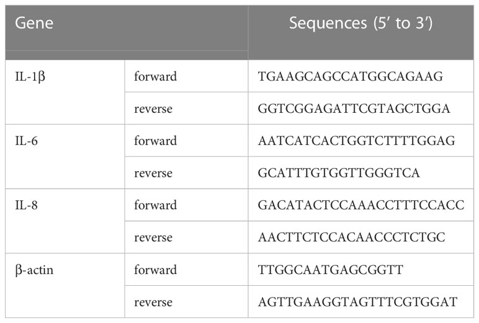The width and height of the screenshot is (479, 323).
Task: Click the IL-6 forward label
Action: 155,141
